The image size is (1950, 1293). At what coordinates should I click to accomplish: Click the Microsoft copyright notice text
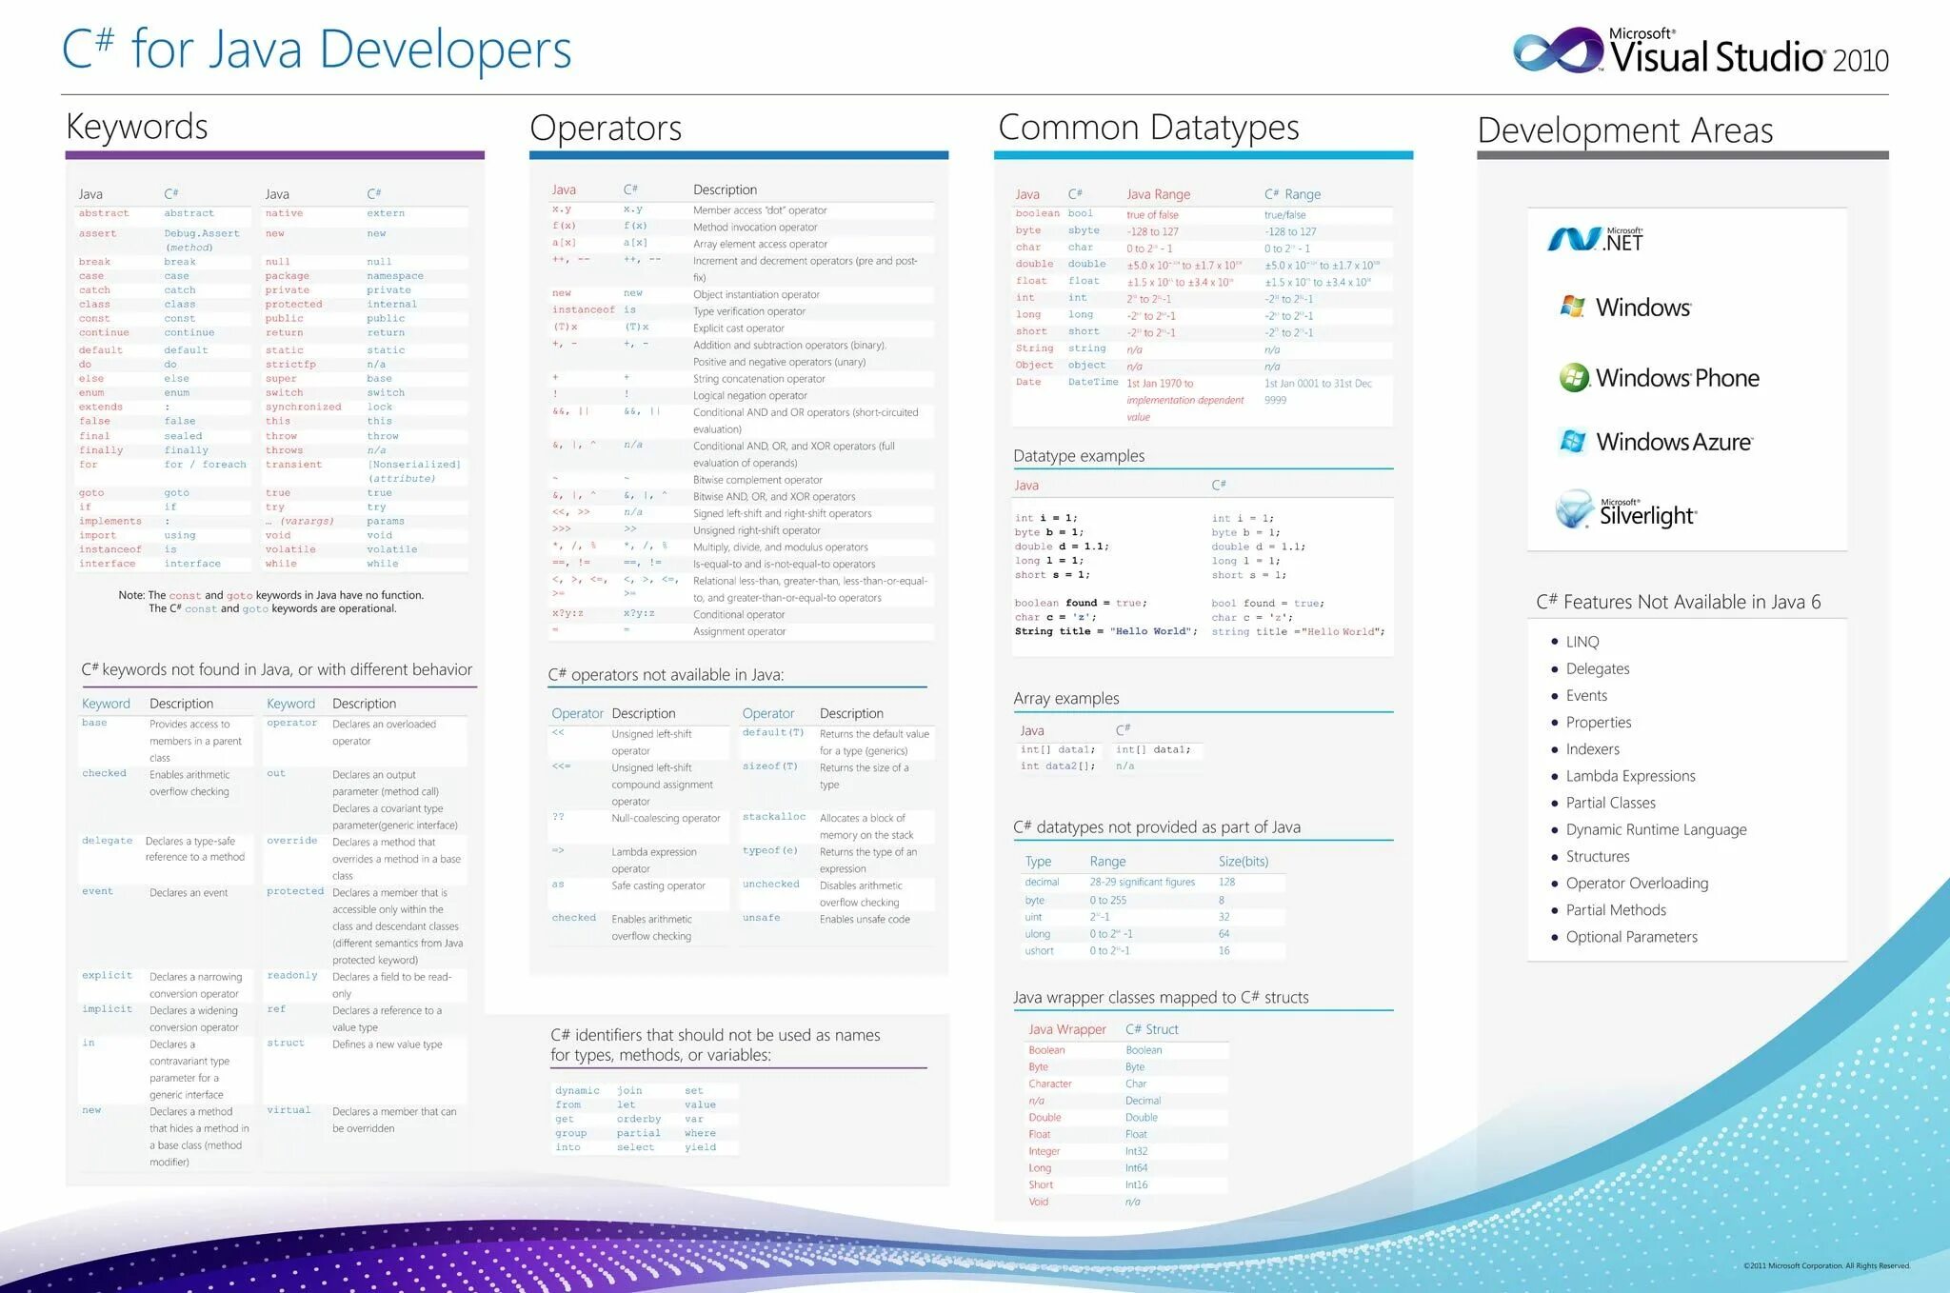click(x=1826, y=1265)
